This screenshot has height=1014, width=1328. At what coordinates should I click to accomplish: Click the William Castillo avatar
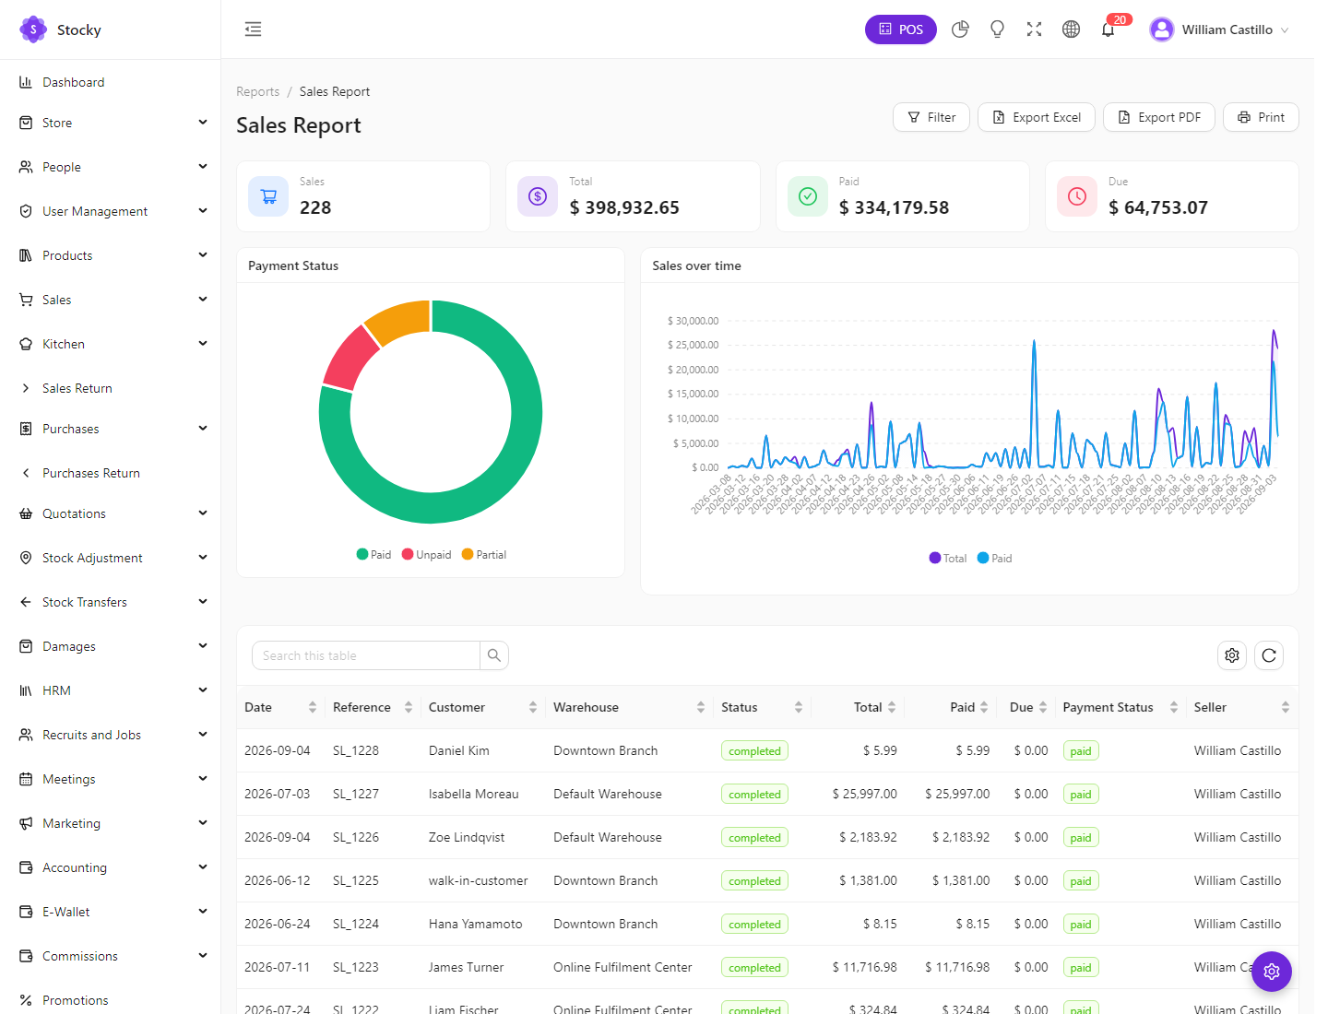[1162, 29]
